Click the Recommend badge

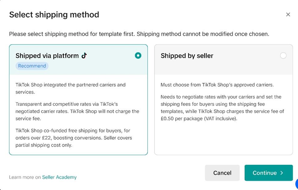pyautogui.click(x=32, y=66)
